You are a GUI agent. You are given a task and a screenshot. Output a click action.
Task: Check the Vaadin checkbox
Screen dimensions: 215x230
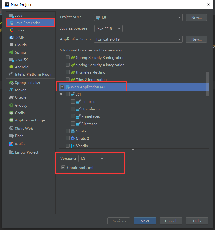(x=68, y=146)
